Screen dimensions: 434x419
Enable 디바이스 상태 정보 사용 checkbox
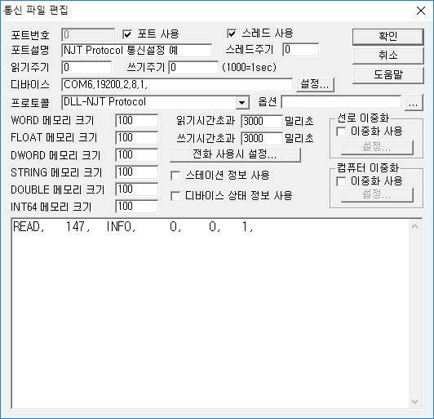(x=175, y=196)
